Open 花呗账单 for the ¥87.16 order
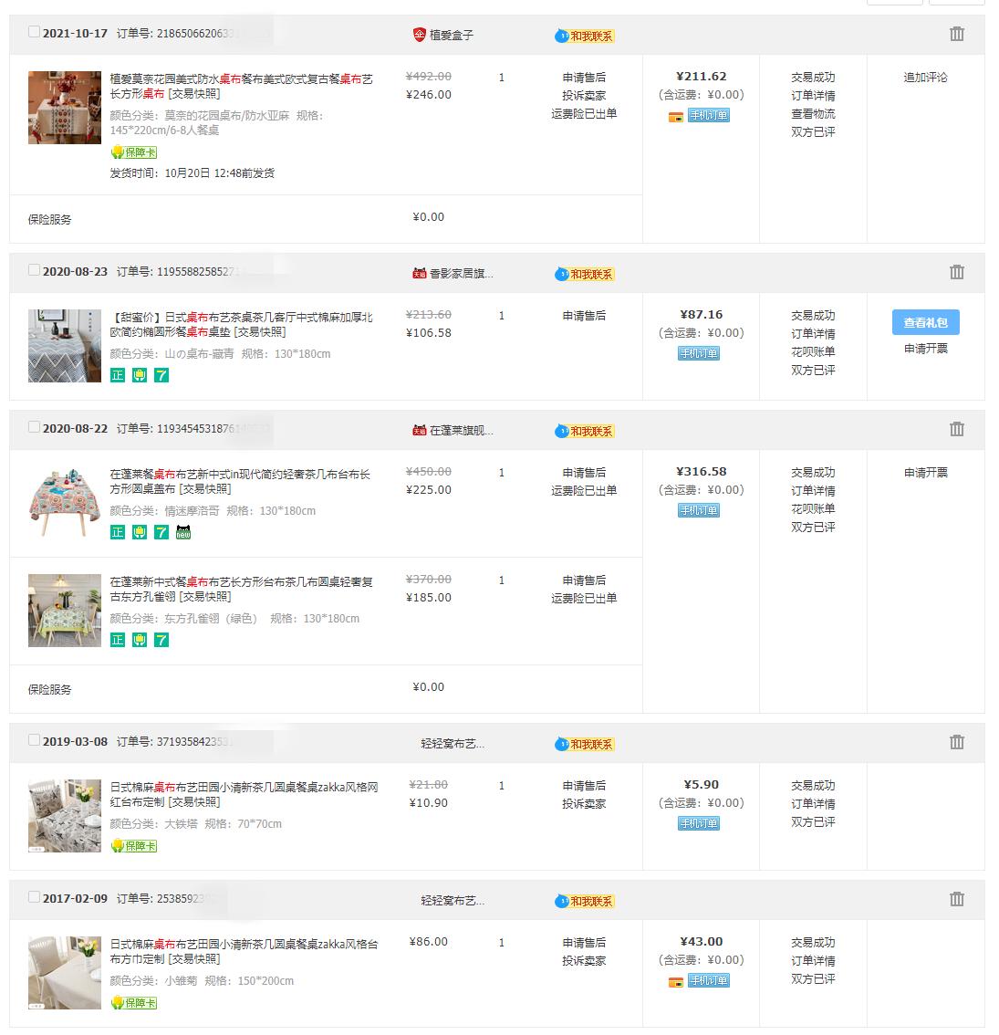This screenshot has width=999, height=1035. [x=813, y=352]
